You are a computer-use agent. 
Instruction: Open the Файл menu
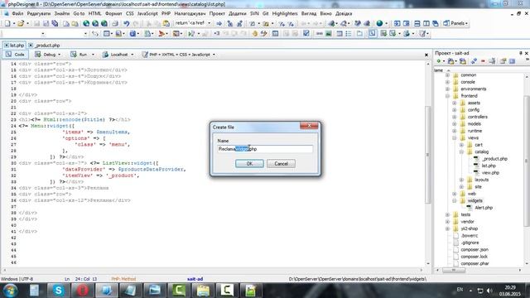(17, 13)
